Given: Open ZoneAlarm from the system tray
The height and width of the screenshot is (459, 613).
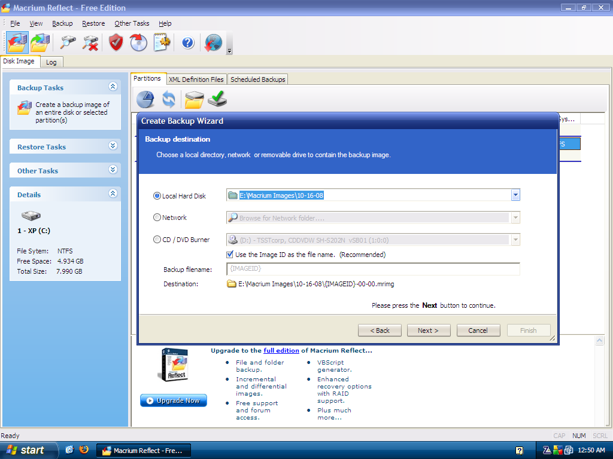Looking at the screenshot, I should click(547, 451).
